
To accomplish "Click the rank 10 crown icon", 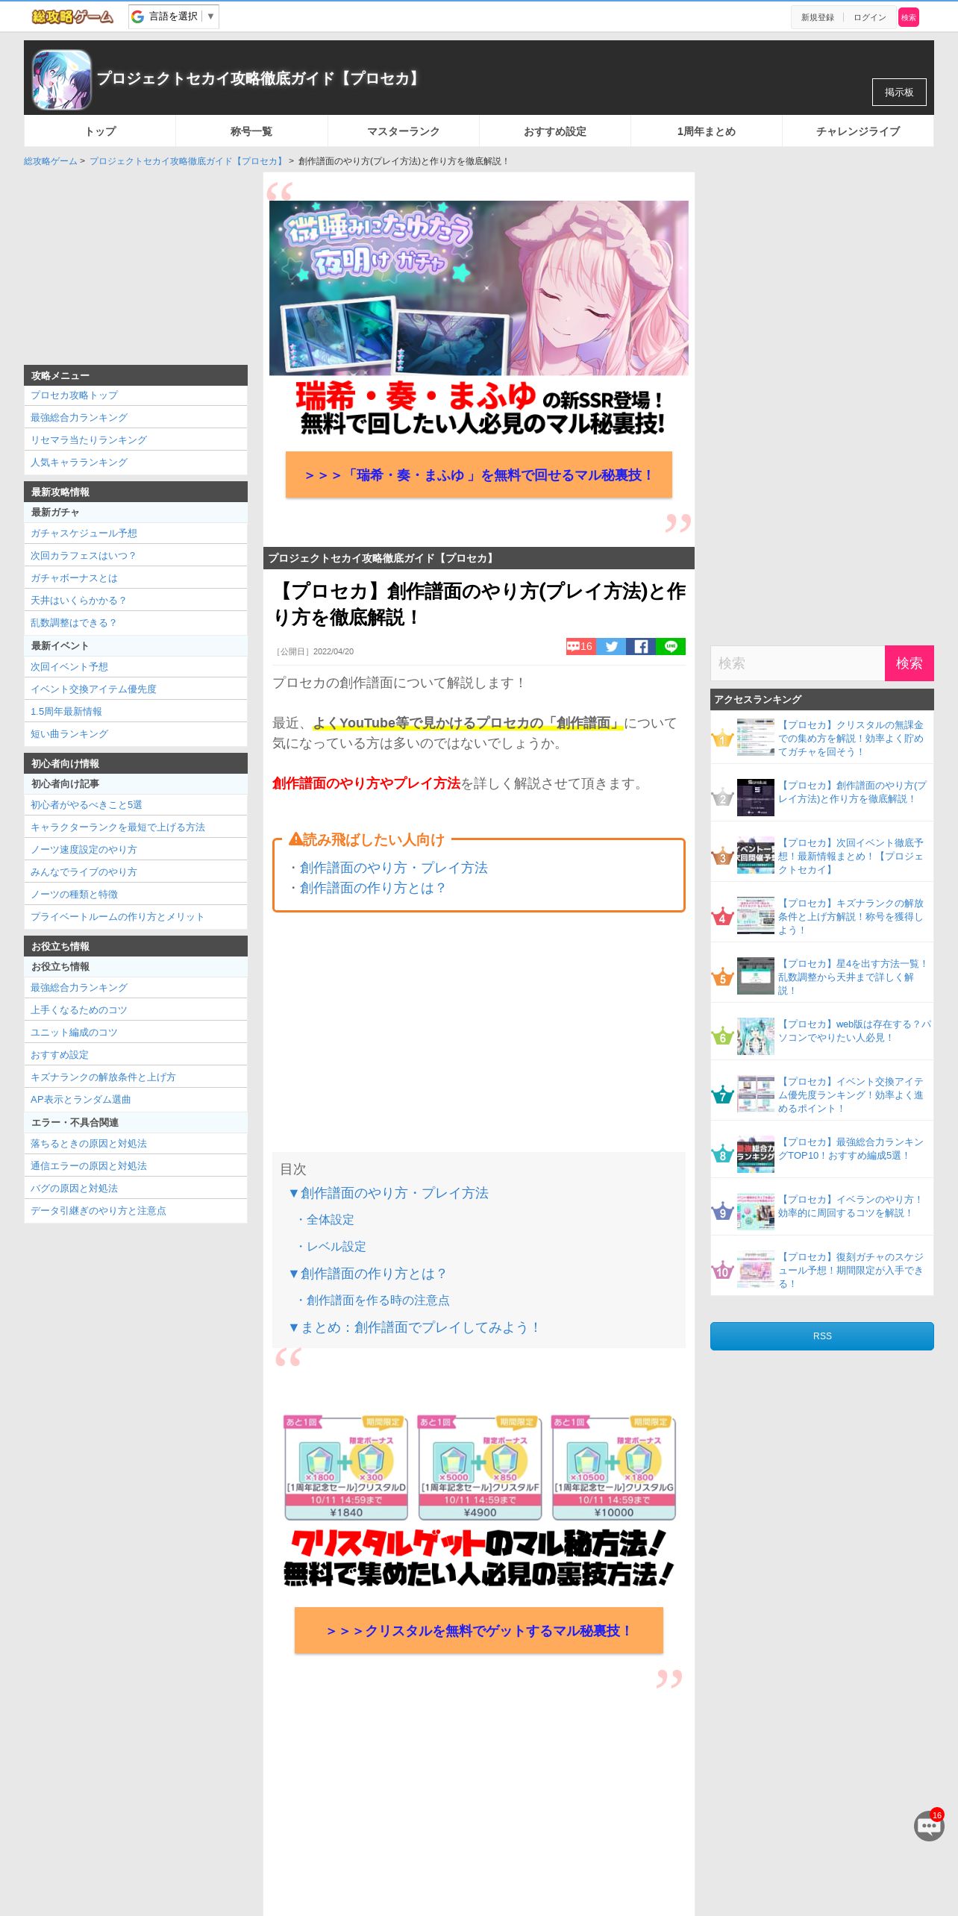I will point(722,1271).
